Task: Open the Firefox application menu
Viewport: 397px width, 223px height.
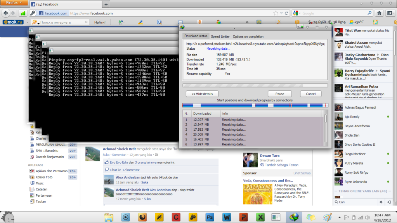Action: (14, 3)
